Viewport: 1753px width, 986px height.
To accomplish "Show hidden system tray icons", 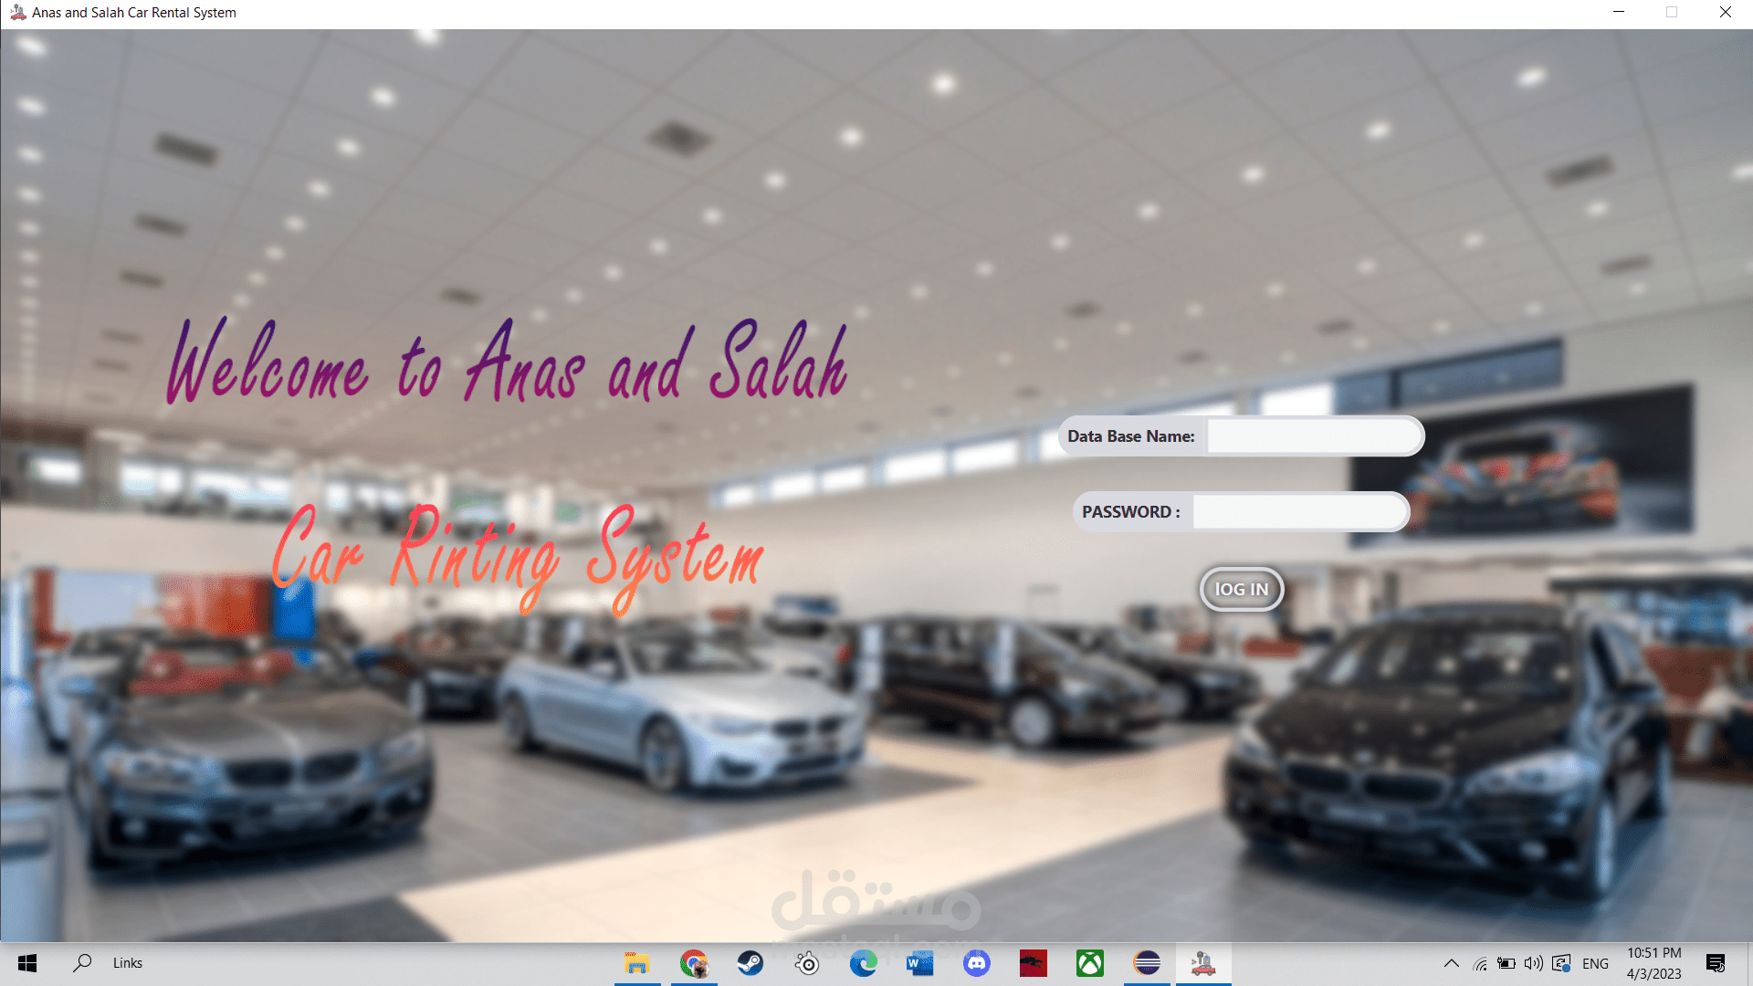I will (x=1451, y=963).
